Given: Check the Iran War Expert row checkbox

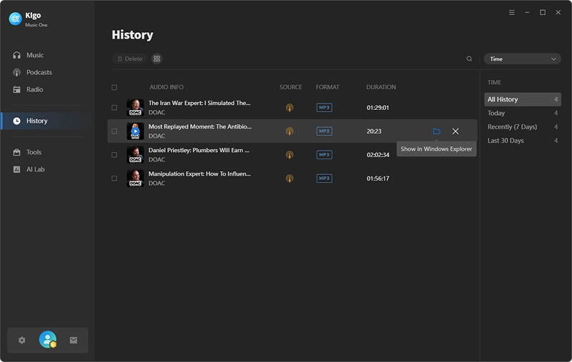Looking at the screenshot, I should 114,107.
